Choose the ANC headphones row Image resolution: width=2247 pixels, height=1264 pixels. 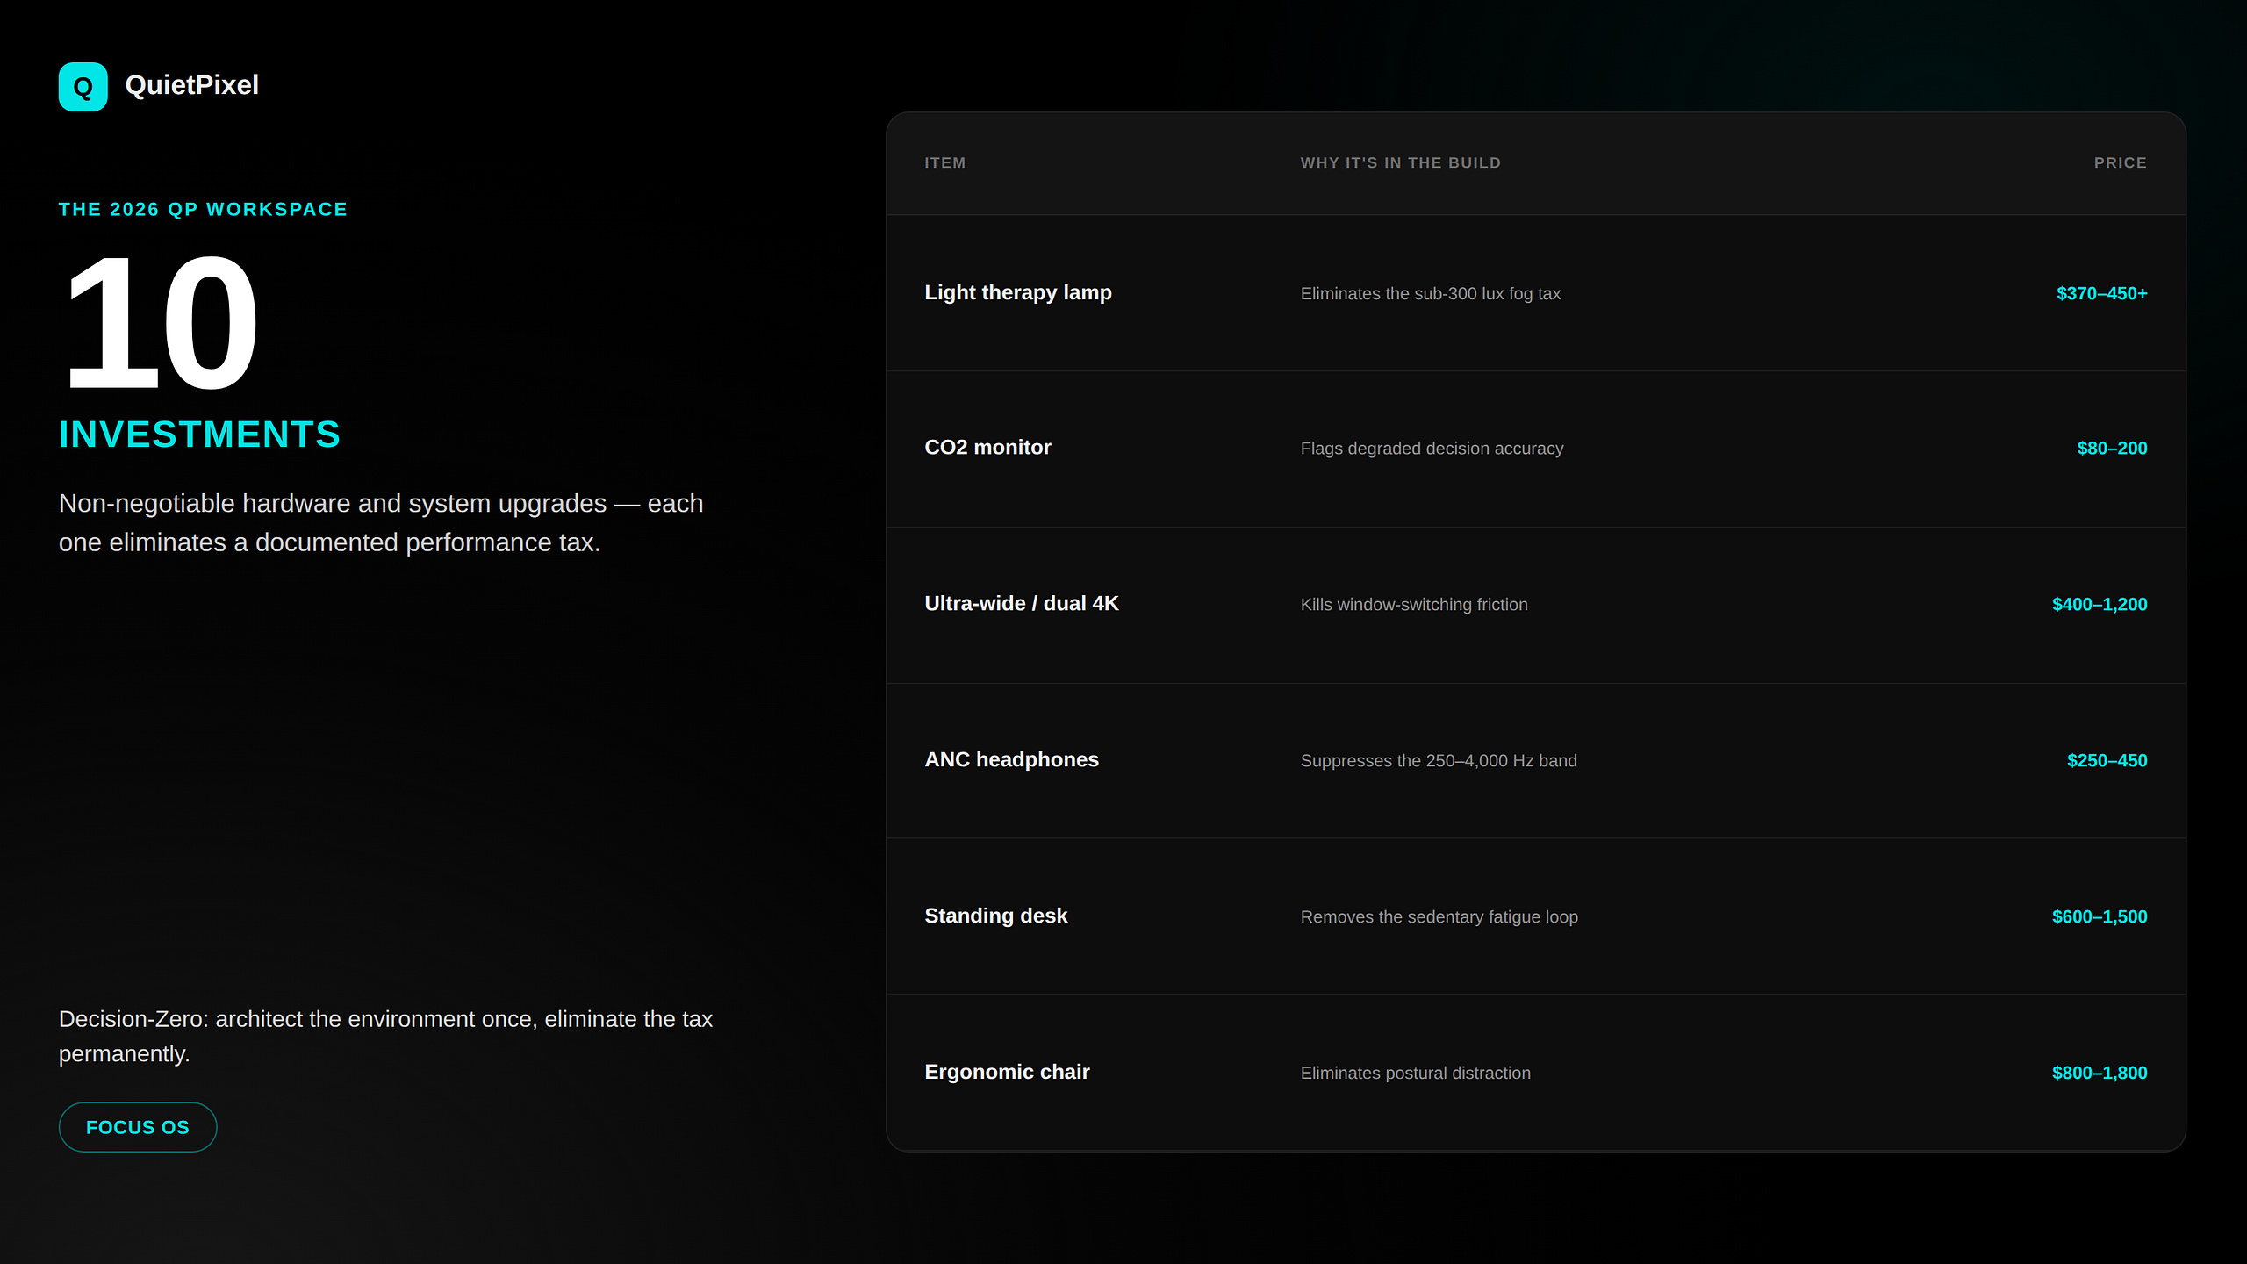click(1535, 760)
